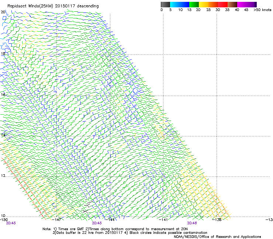The width and height of the screenshot is (273, 239).
Task: Click the '>50 knots' legend label
Action: (262, 10)
